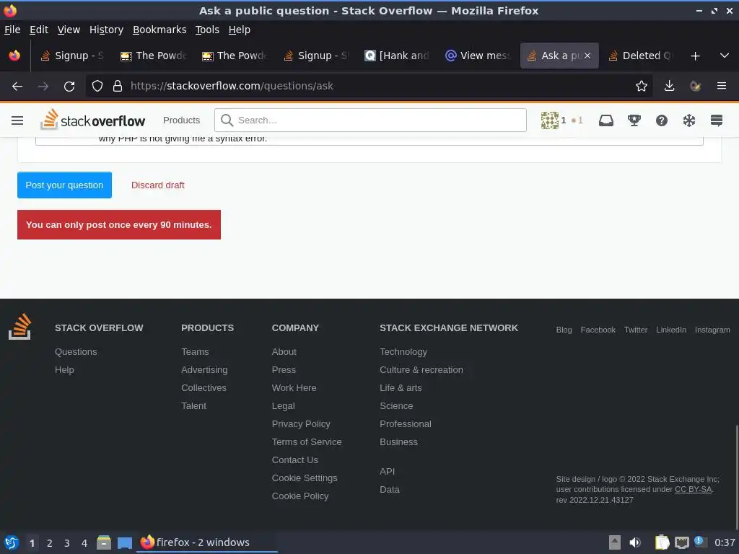This screenshot has width=739, height=554.
Task: Click firefox - 2 windows taskbar button
Action: tap(207, 542)
